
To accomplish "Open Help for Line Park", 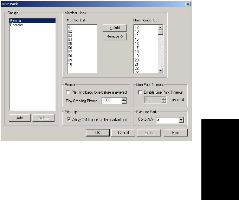I will (176, 133).
